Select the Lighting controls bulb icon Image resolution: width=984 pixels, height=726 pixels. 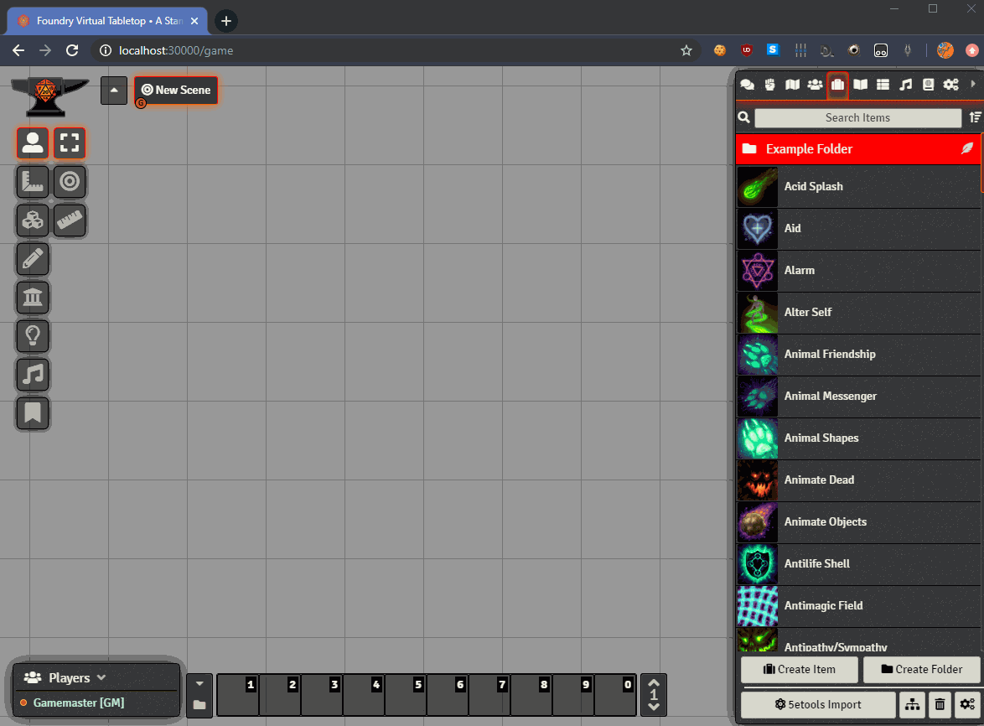[33, 336]
